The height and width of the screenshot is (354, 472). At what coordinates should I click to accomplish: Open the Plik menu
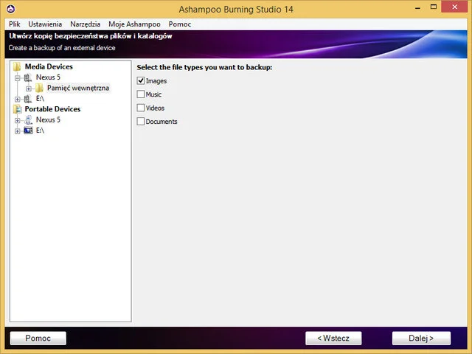pyautogui.click(x=15, y=24)
